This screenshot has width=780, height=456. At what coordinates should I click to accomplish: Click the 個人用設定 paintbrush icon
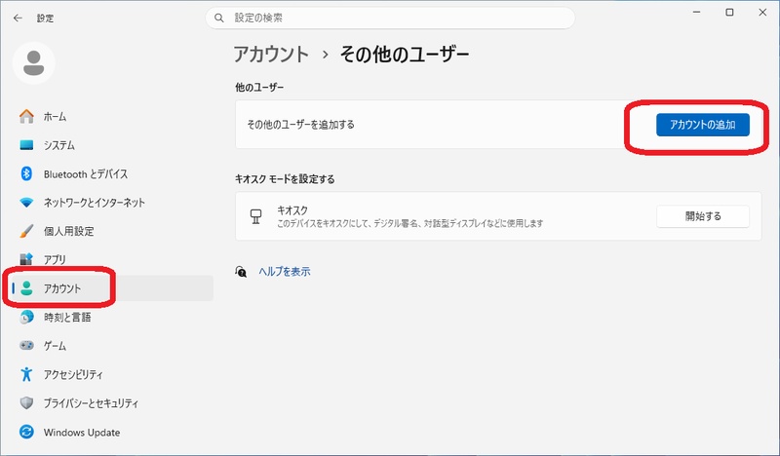[26, 231]
